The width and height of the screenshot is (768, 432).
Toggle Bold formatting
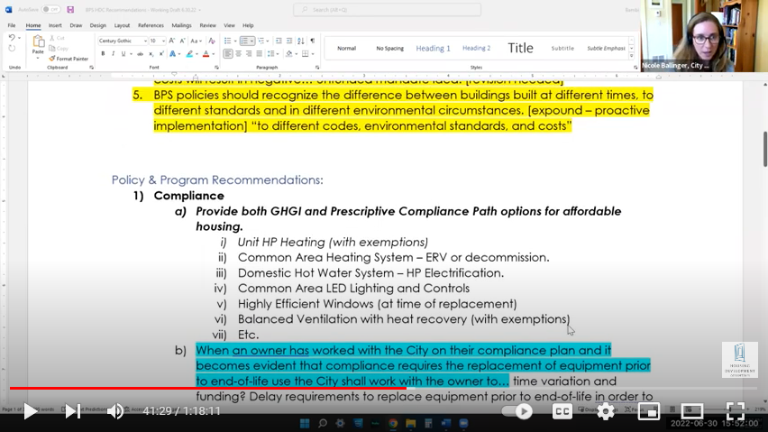[x=103, y=54]
